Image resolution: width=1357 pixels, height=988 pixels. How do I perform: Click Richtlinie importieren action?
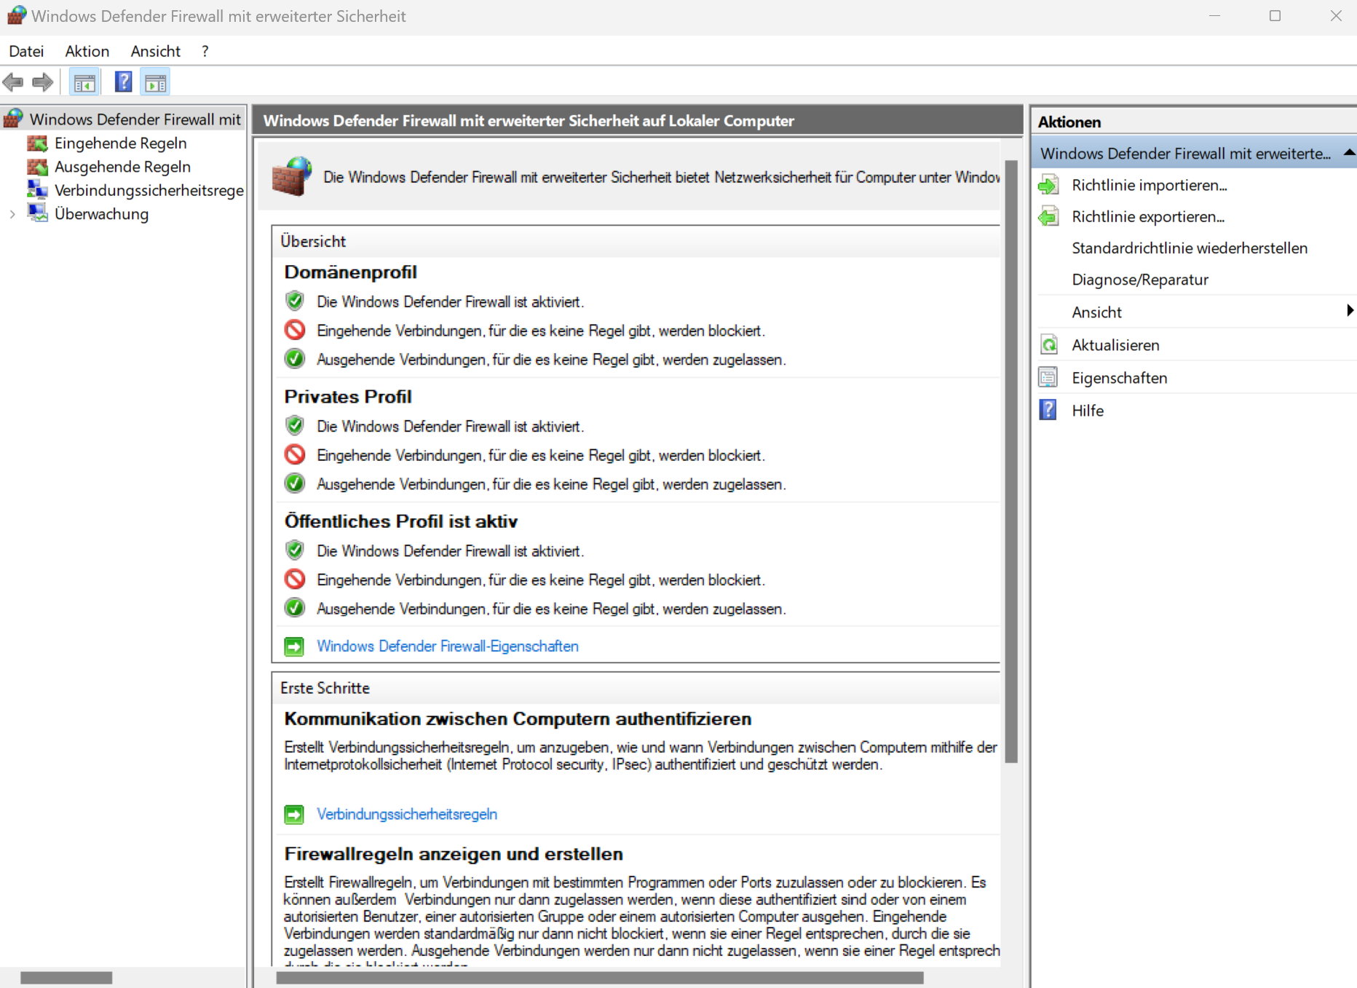(x=1150, y=185)
